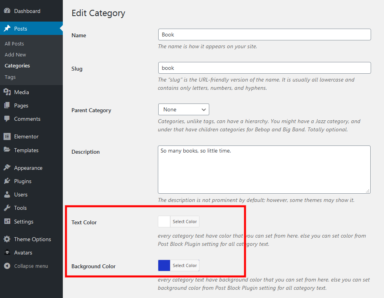The width and height of the screenshot is (384, 298).
Task: Click the Theme Options gear icon
Action: pos(7,239)
